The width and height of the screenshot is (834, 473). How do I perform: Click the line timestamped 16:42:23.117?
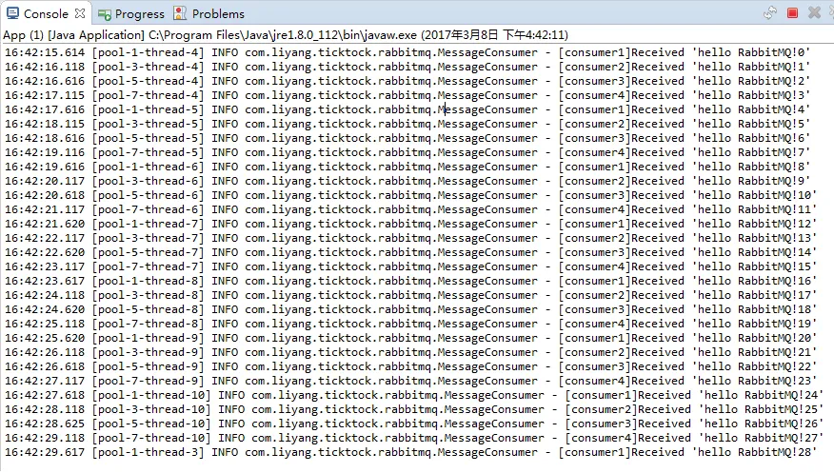(410, 266)
